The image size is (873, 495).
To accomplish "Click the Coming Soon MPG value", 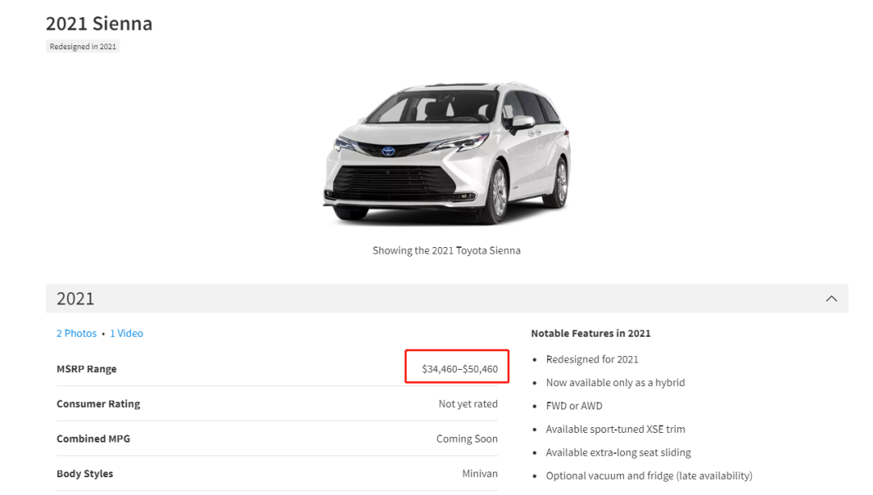I will coord(466,438).
